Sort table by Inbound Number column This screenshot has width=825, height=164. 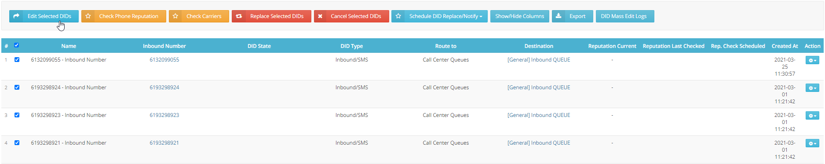[164, 46]
